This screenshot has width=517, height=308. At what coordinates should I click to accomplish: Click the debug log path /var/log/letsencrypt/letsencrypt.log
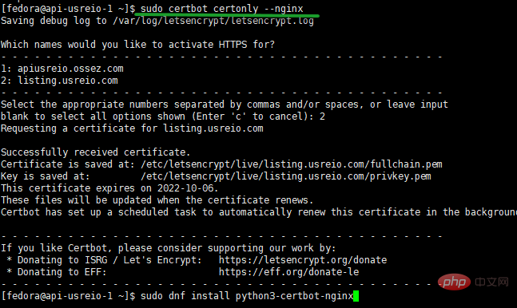(213, 21)
